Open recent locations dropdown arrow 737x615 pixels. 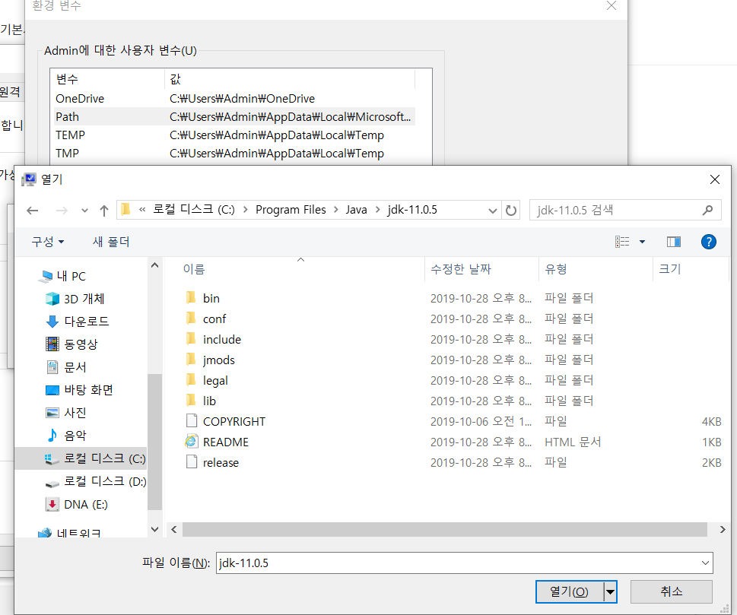pos(84,211)
